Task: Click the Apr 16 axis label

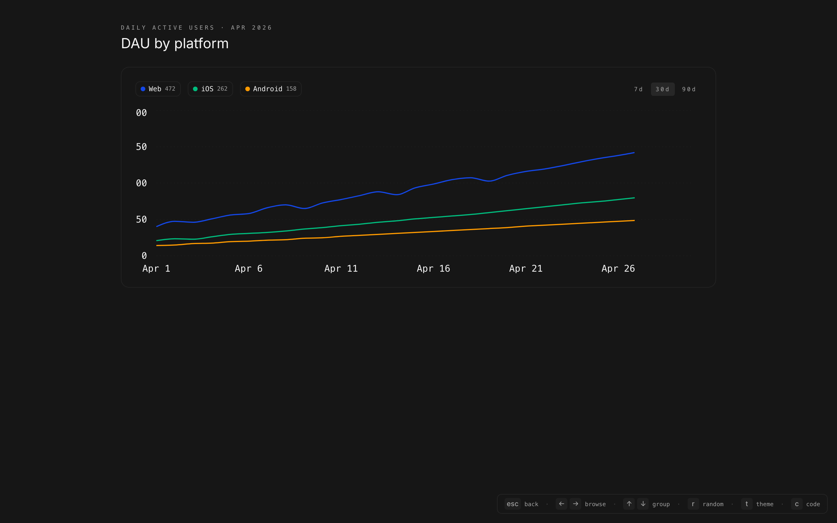Action: (433, 268)
